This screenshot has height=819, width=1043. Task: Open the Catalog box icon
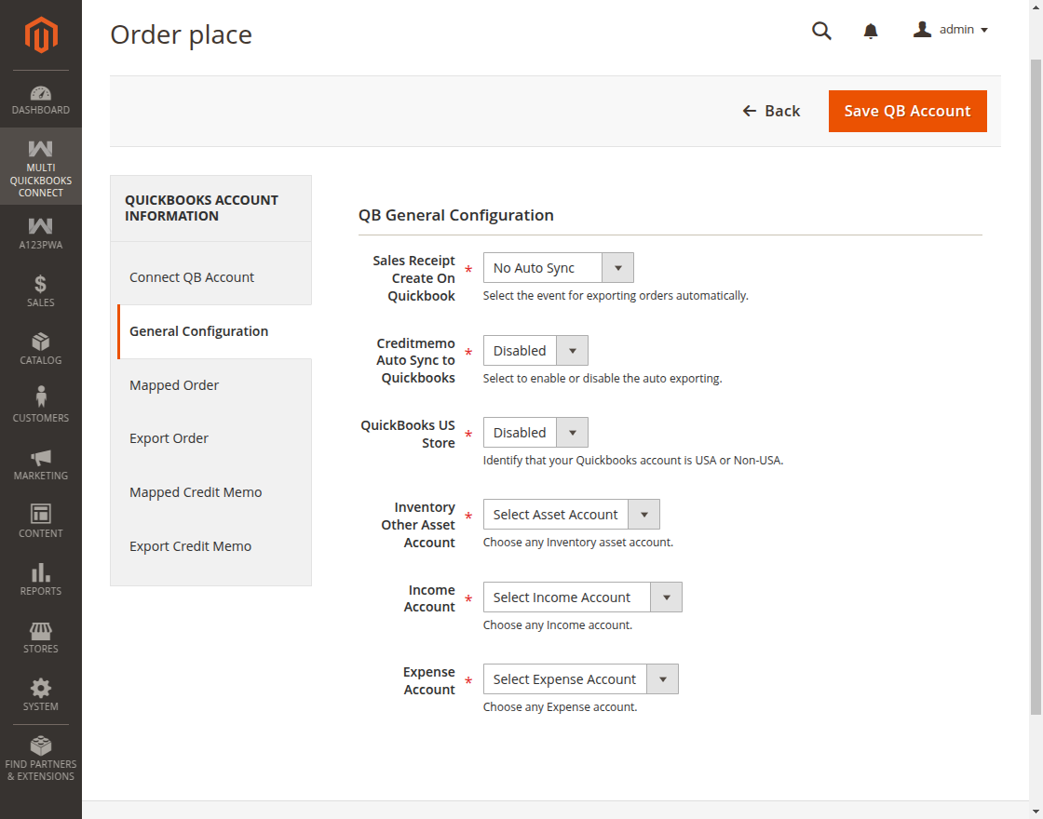41,342
